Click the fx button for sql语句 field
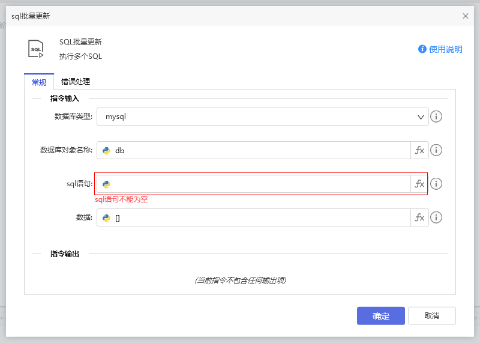480x343 pixels. 419,184
